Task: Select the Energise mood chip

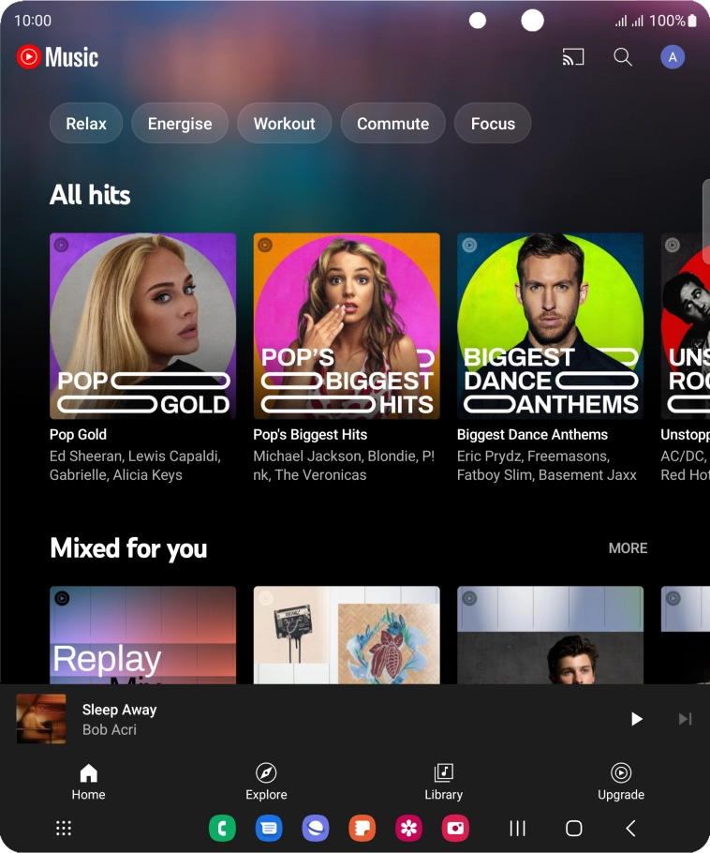Action: tap(180, 124)
